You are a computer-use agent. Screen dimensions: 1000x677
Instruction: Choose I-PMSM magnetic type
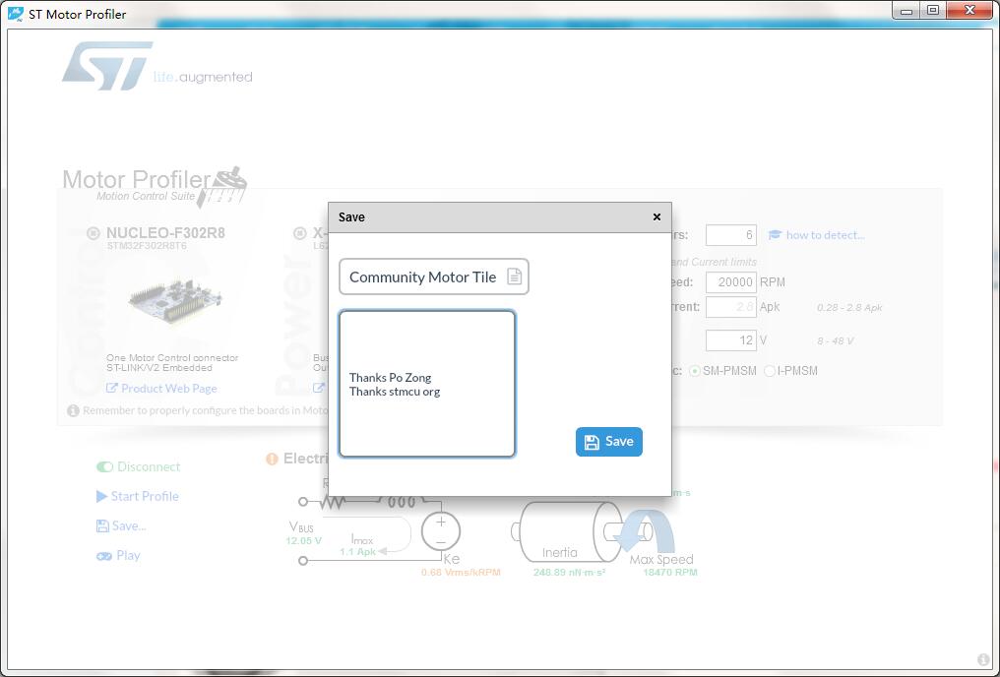770,371
